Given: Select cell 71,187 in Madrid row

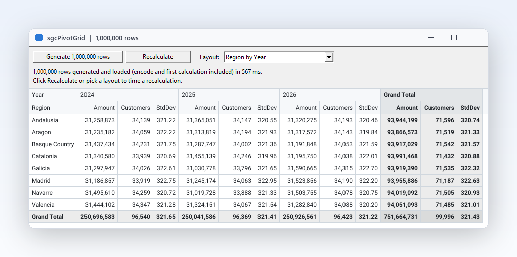Looking at the screenshot, I should tap(439, 181).
